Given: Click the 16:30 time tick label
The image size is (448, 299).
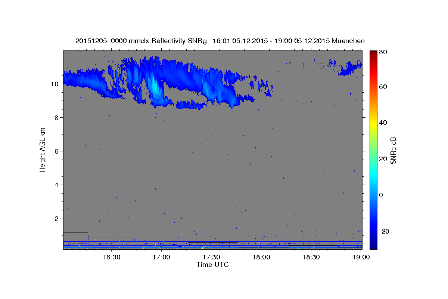Looking at the screenshot, I should (111, 257).
